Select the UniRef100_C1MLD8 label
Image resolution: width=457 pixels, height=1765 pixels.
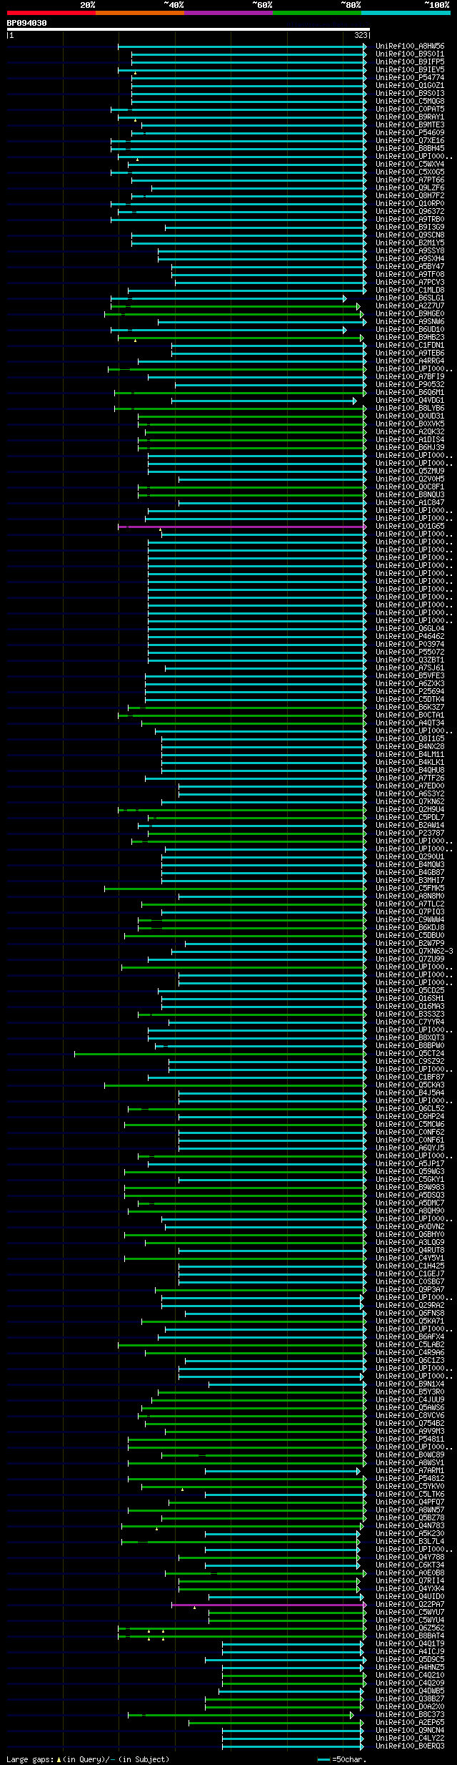point(410,290)
